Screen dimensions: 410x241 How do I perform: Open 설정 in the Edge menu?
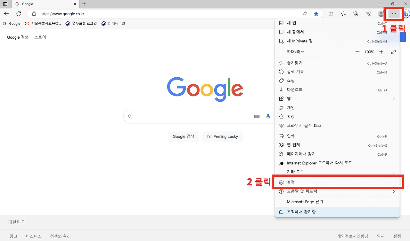coord(337,182)
